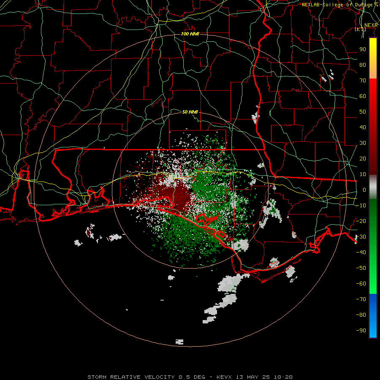Click the -40 value on velocity scale

coord(361,252)
